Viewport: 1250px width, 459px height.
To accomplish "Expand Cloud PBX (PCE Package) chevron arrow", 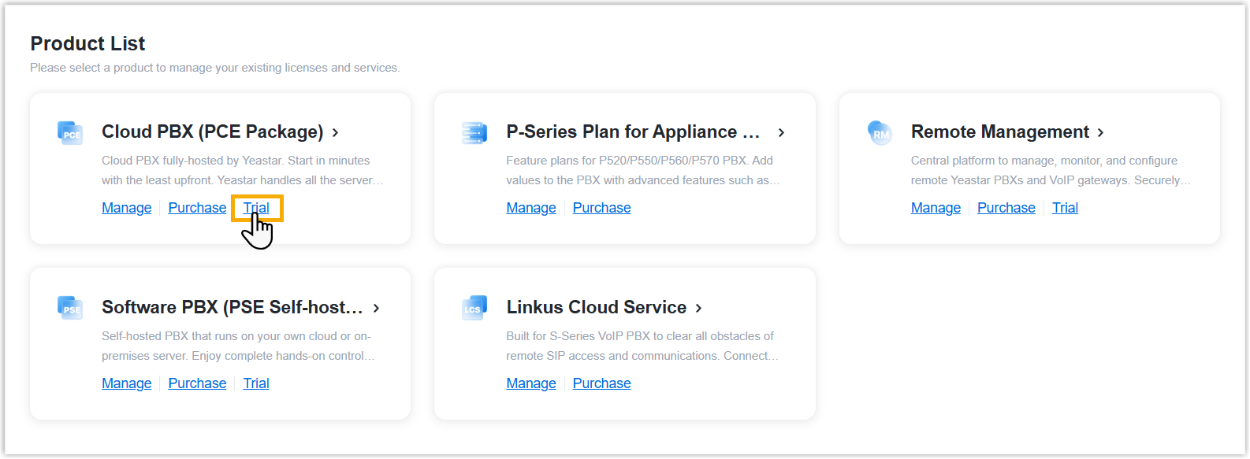I will pyautogui.click(x=336, y=132).
